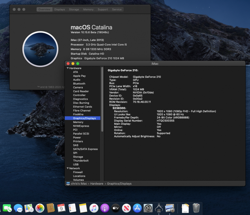Open Photos app in the Dock
Screen dimensions: 250x215
click(40, 208)
